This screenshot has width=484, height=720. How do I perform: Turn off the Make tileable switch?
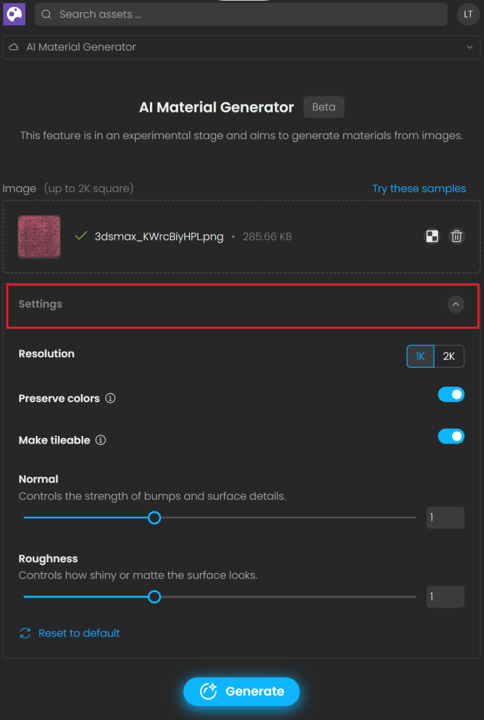click(451, 436)
